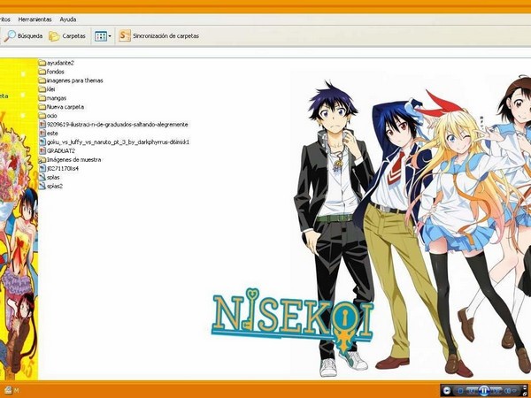The width and height of the screenshot is (531, 398).
Task: Click the Búsqueda search toolbar button
Action: pyautogui.click(x=23, y=36)
